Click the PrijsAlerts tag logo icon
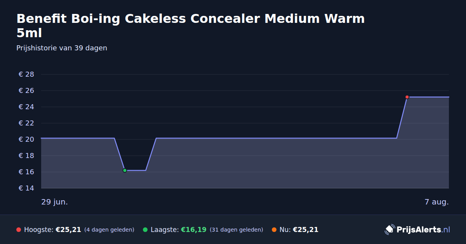Viewport: 466px width, 244px height. click(x=389, y=230)
